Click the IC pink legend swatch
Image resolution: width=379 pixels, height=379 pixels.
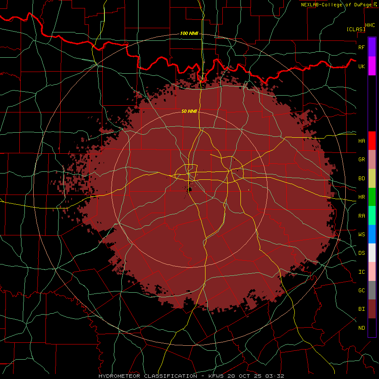(372, 272)
